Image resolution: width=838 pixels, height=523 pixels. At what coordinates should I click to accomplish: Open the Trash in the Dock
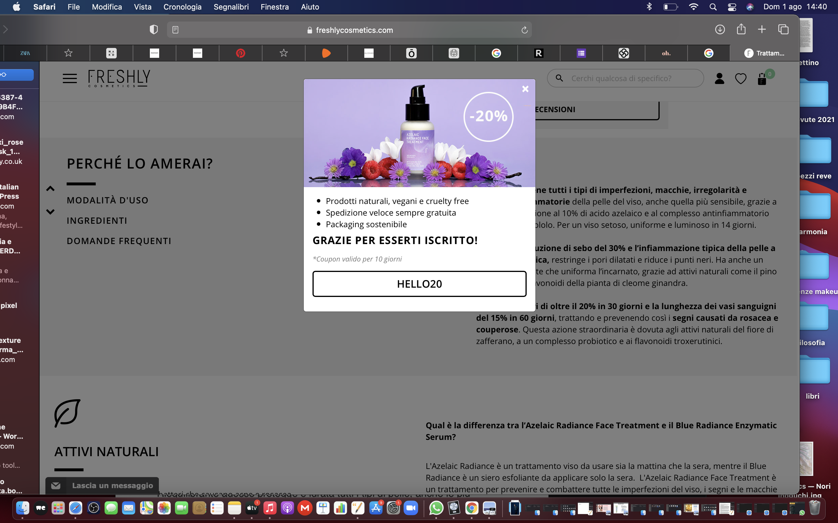[x=815, y=508]
